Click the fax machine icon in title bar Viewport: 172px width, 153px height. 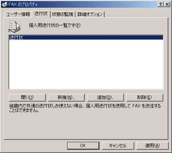[x=5, y=4]
